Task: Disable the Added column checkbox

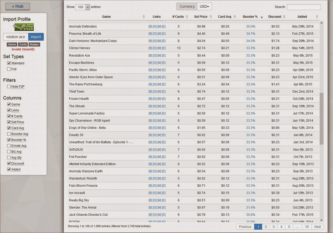Action: tap(9, 169)
